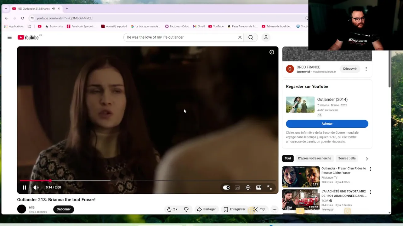Dislike the video
The width and height of the screenshot is (403, 226).
[x=186, y=209]
